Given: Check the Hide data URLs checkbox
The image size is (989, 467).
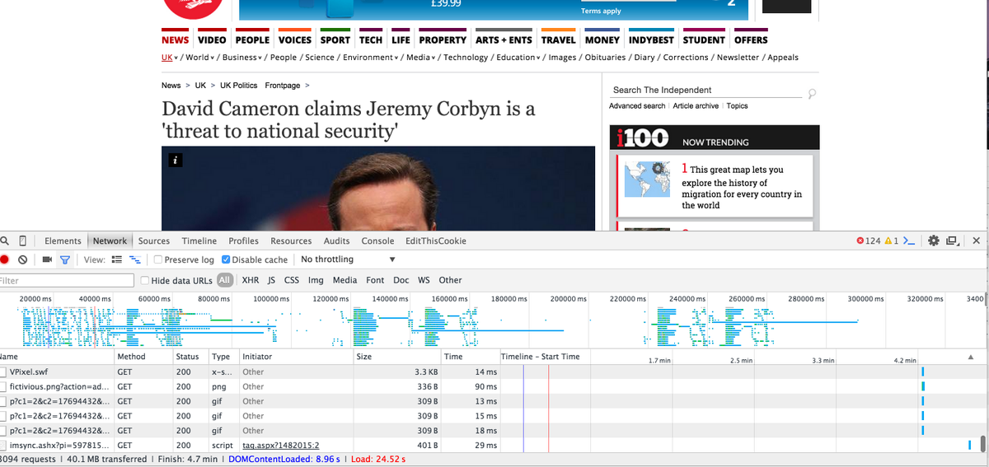Looking at the screenshot, I should pyautogui.click(x=145, y=280).
